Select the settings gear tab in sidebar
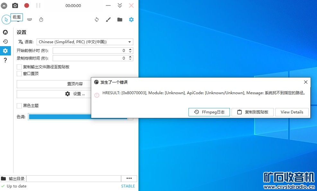The height and width of the screenshot is (191, 317). (5, 51)
